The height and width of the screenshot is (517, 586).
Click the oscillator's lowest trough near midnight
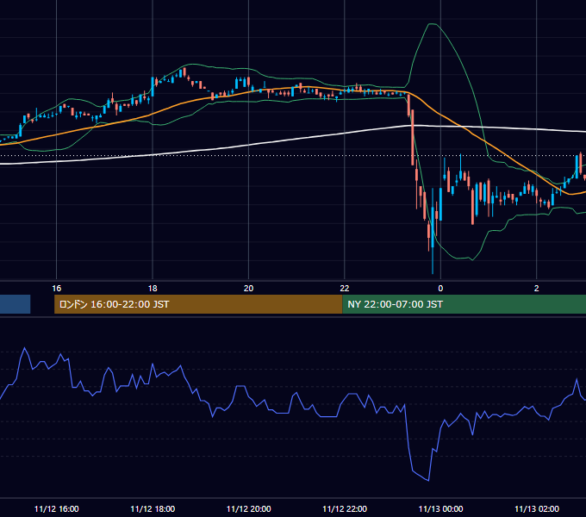(428, 481)
